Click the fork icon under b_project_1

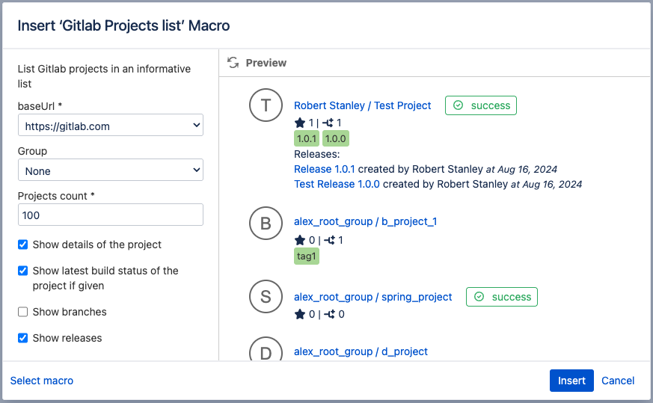click(x=328, y=240)
